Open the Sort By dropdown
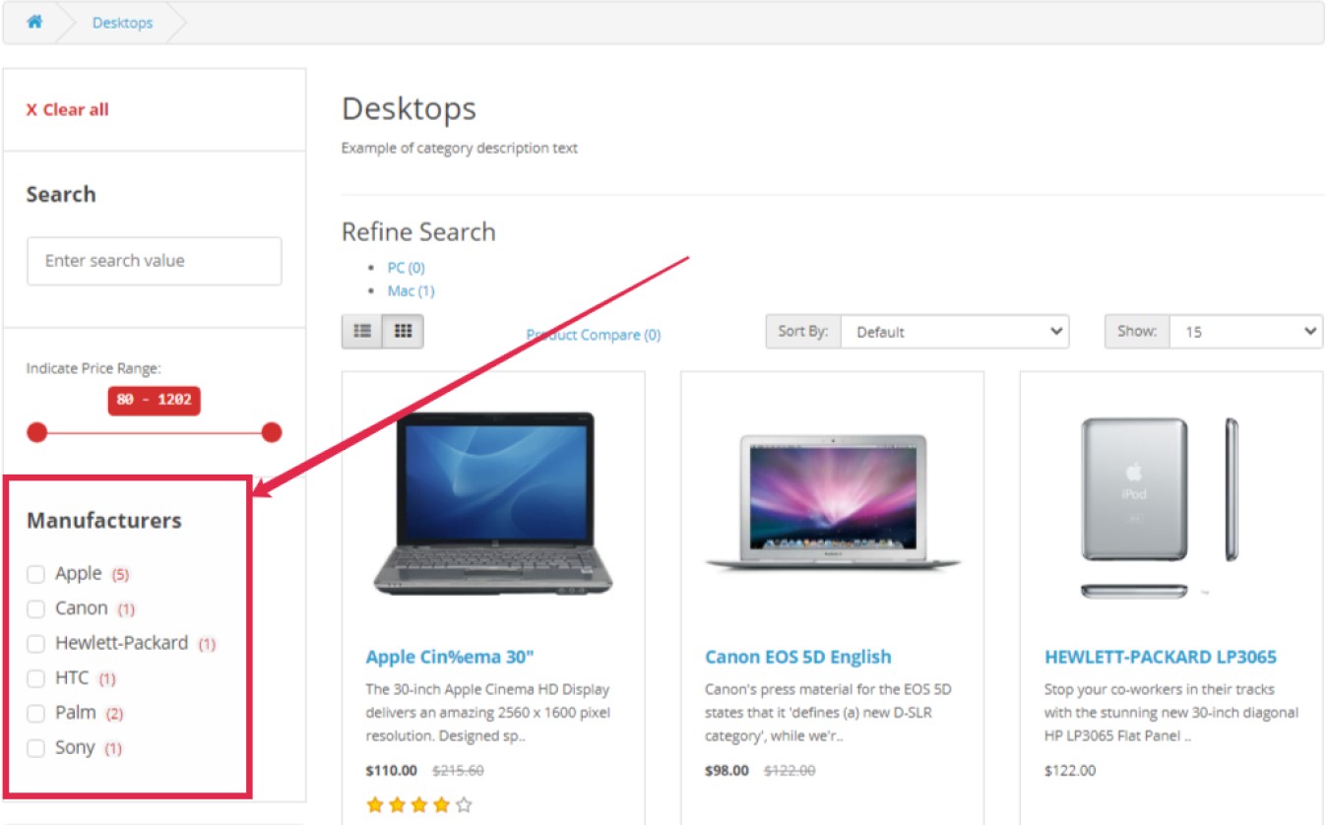The width and height of the screenshot is (1329, 825). 955,332
